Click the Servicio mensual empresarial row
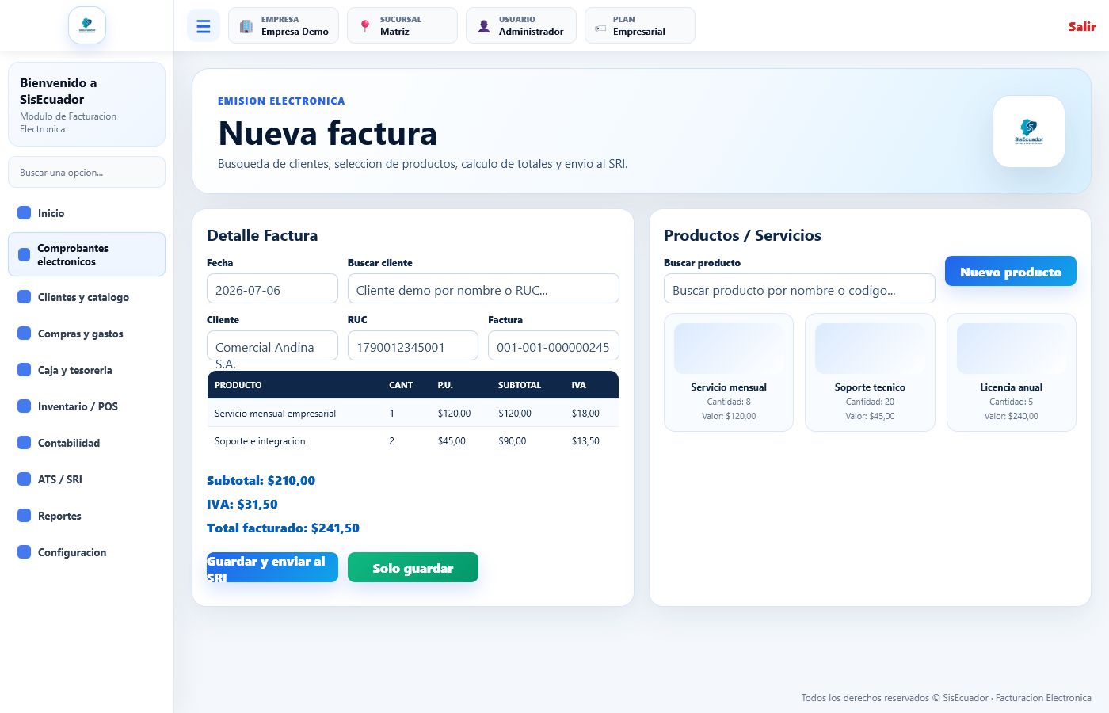Viewport: 1109px width, 713px height. 413,413
